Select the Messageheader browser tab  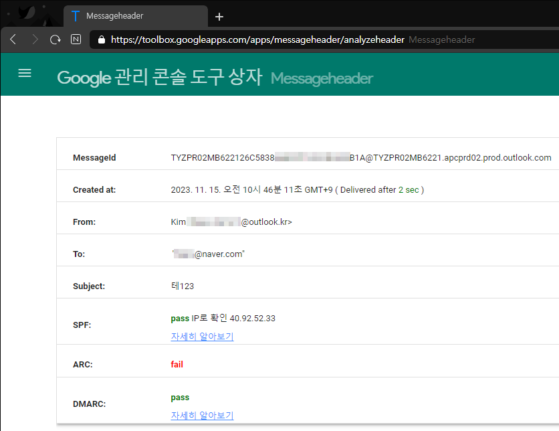pyautogui.click(x=136, y=16)
